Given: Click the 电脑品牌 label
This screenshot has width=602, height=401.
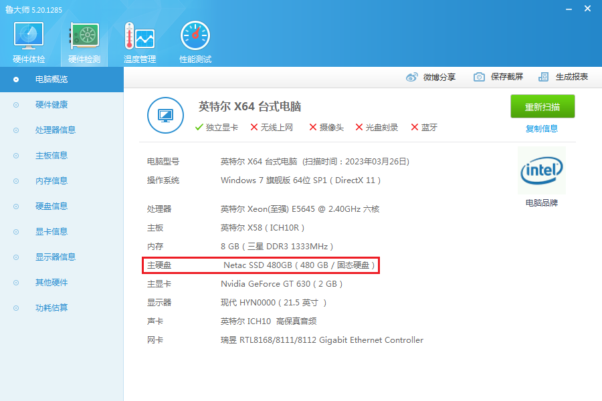Looking at the screenshot, I should point(542,203).
